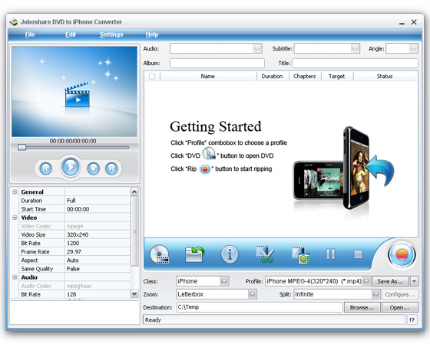Screen dimensions: 430x344
Task: Open the Settings menu
Action: click(x=111, y=34)
